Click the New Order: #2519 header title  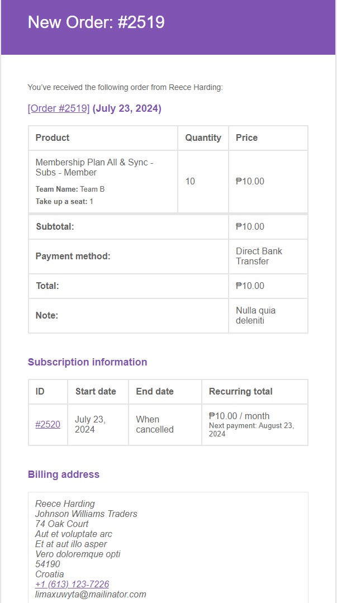click(x=96, y=22)
